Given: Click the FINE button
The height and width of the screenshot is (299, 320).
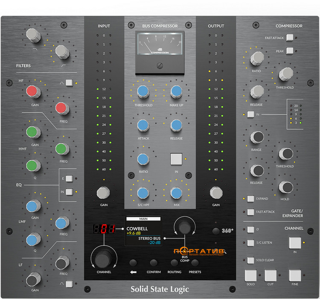Looking at the screenshot, I should coord(295,276).
